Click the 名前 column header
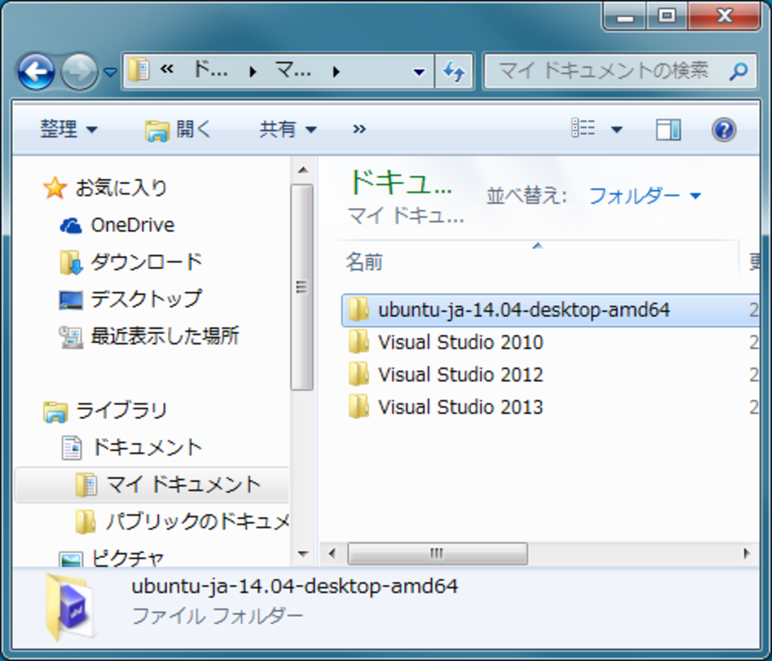This screenshot has width=772, height=661. pos(364,262)
